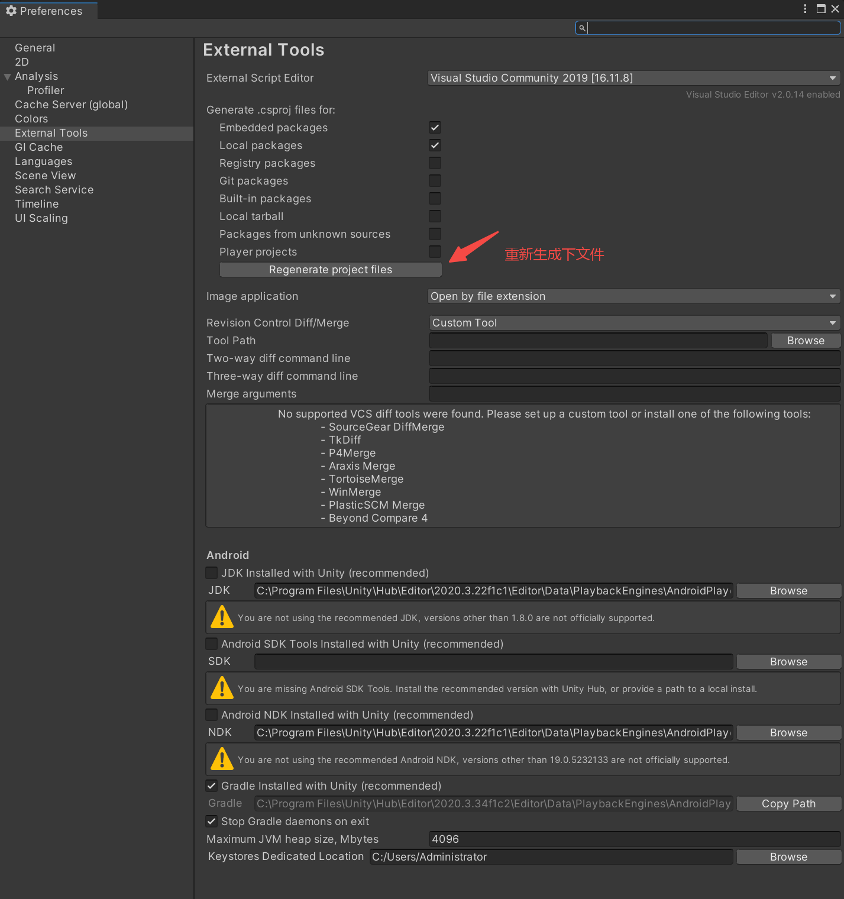Check Android SDK Tools Installed with Unity
This screenshot has height=899, width=844.
(211, 643)
